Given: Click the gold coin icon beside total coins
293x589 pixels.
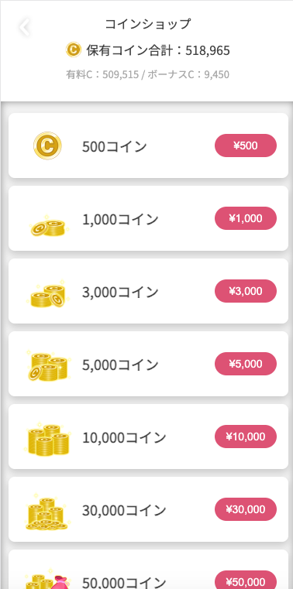Looking at the screenshot, I should click(74, 50).
